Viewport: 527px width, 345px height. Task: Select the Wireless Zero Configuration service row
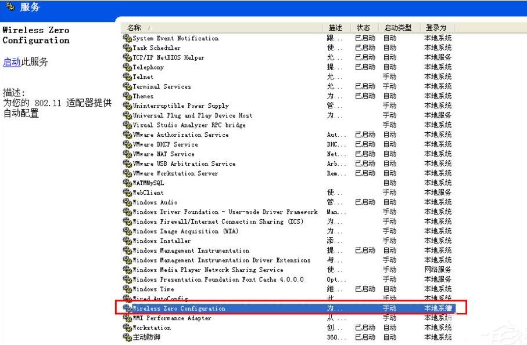pos(179,308)
